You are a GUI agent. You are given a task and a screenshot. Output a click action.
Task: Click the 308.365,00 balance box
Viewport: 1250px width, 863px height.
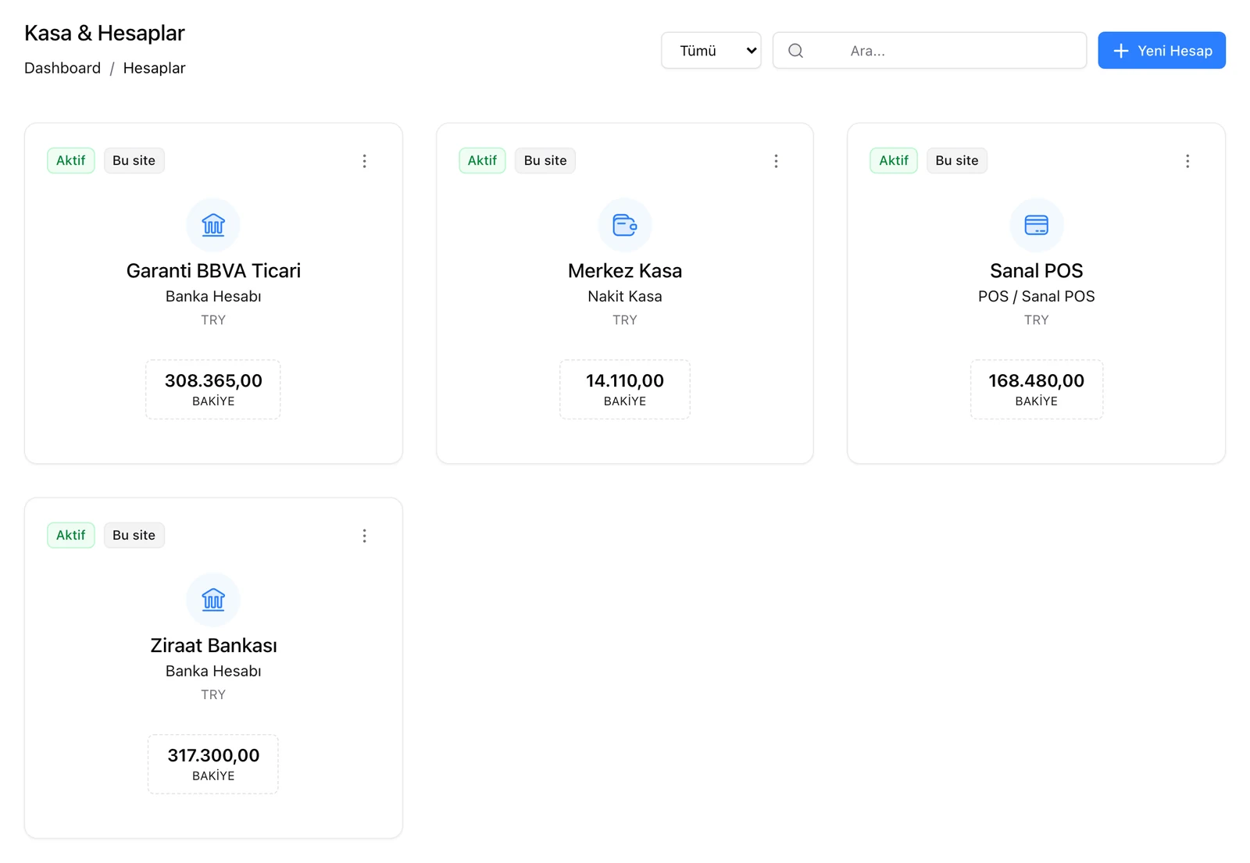213,390
